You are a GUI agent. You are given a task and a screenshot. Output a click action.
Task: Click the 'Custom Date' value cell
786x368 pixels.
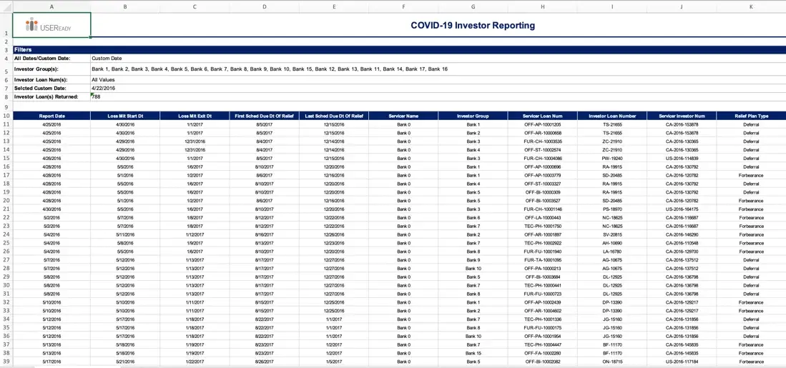point(107,59)
